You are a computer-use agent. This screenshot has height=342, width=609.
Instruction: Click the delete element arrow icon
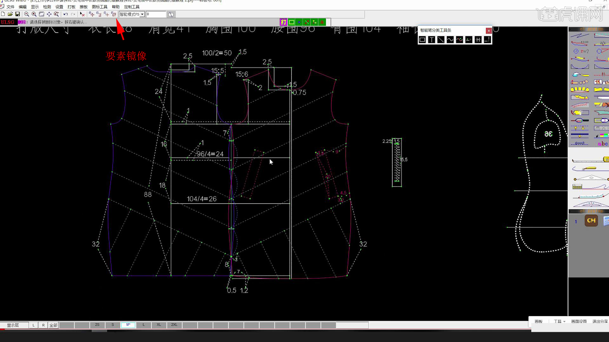[x=82, y=14]
